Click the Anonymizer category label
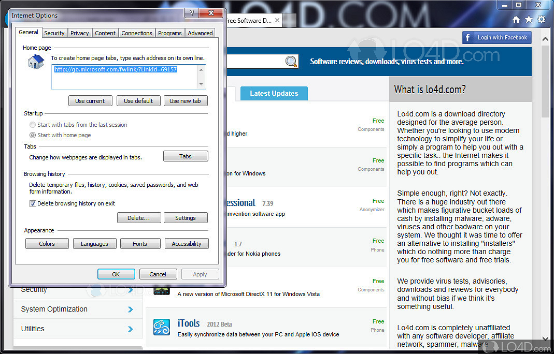This screenshot has width=554, height=354. click(x=372, y=210)
